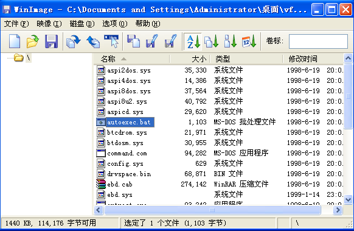
Task: Maximize the WinImage window
Action: coord(331,10)
